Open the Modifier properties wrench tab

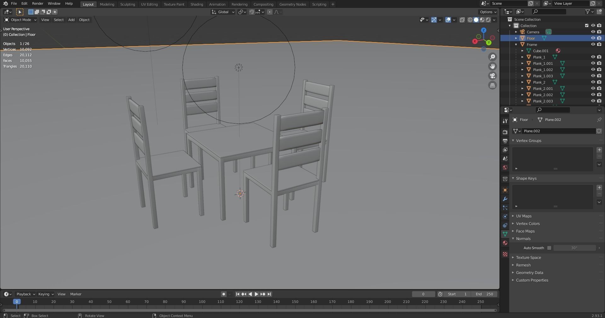pos(505,199)
